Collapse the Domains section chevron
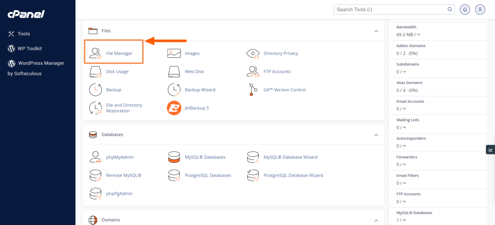 (376, 220)
